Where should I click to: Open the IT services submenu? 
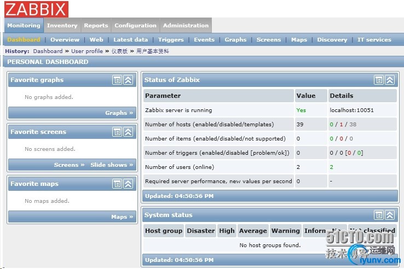(374, 40)
